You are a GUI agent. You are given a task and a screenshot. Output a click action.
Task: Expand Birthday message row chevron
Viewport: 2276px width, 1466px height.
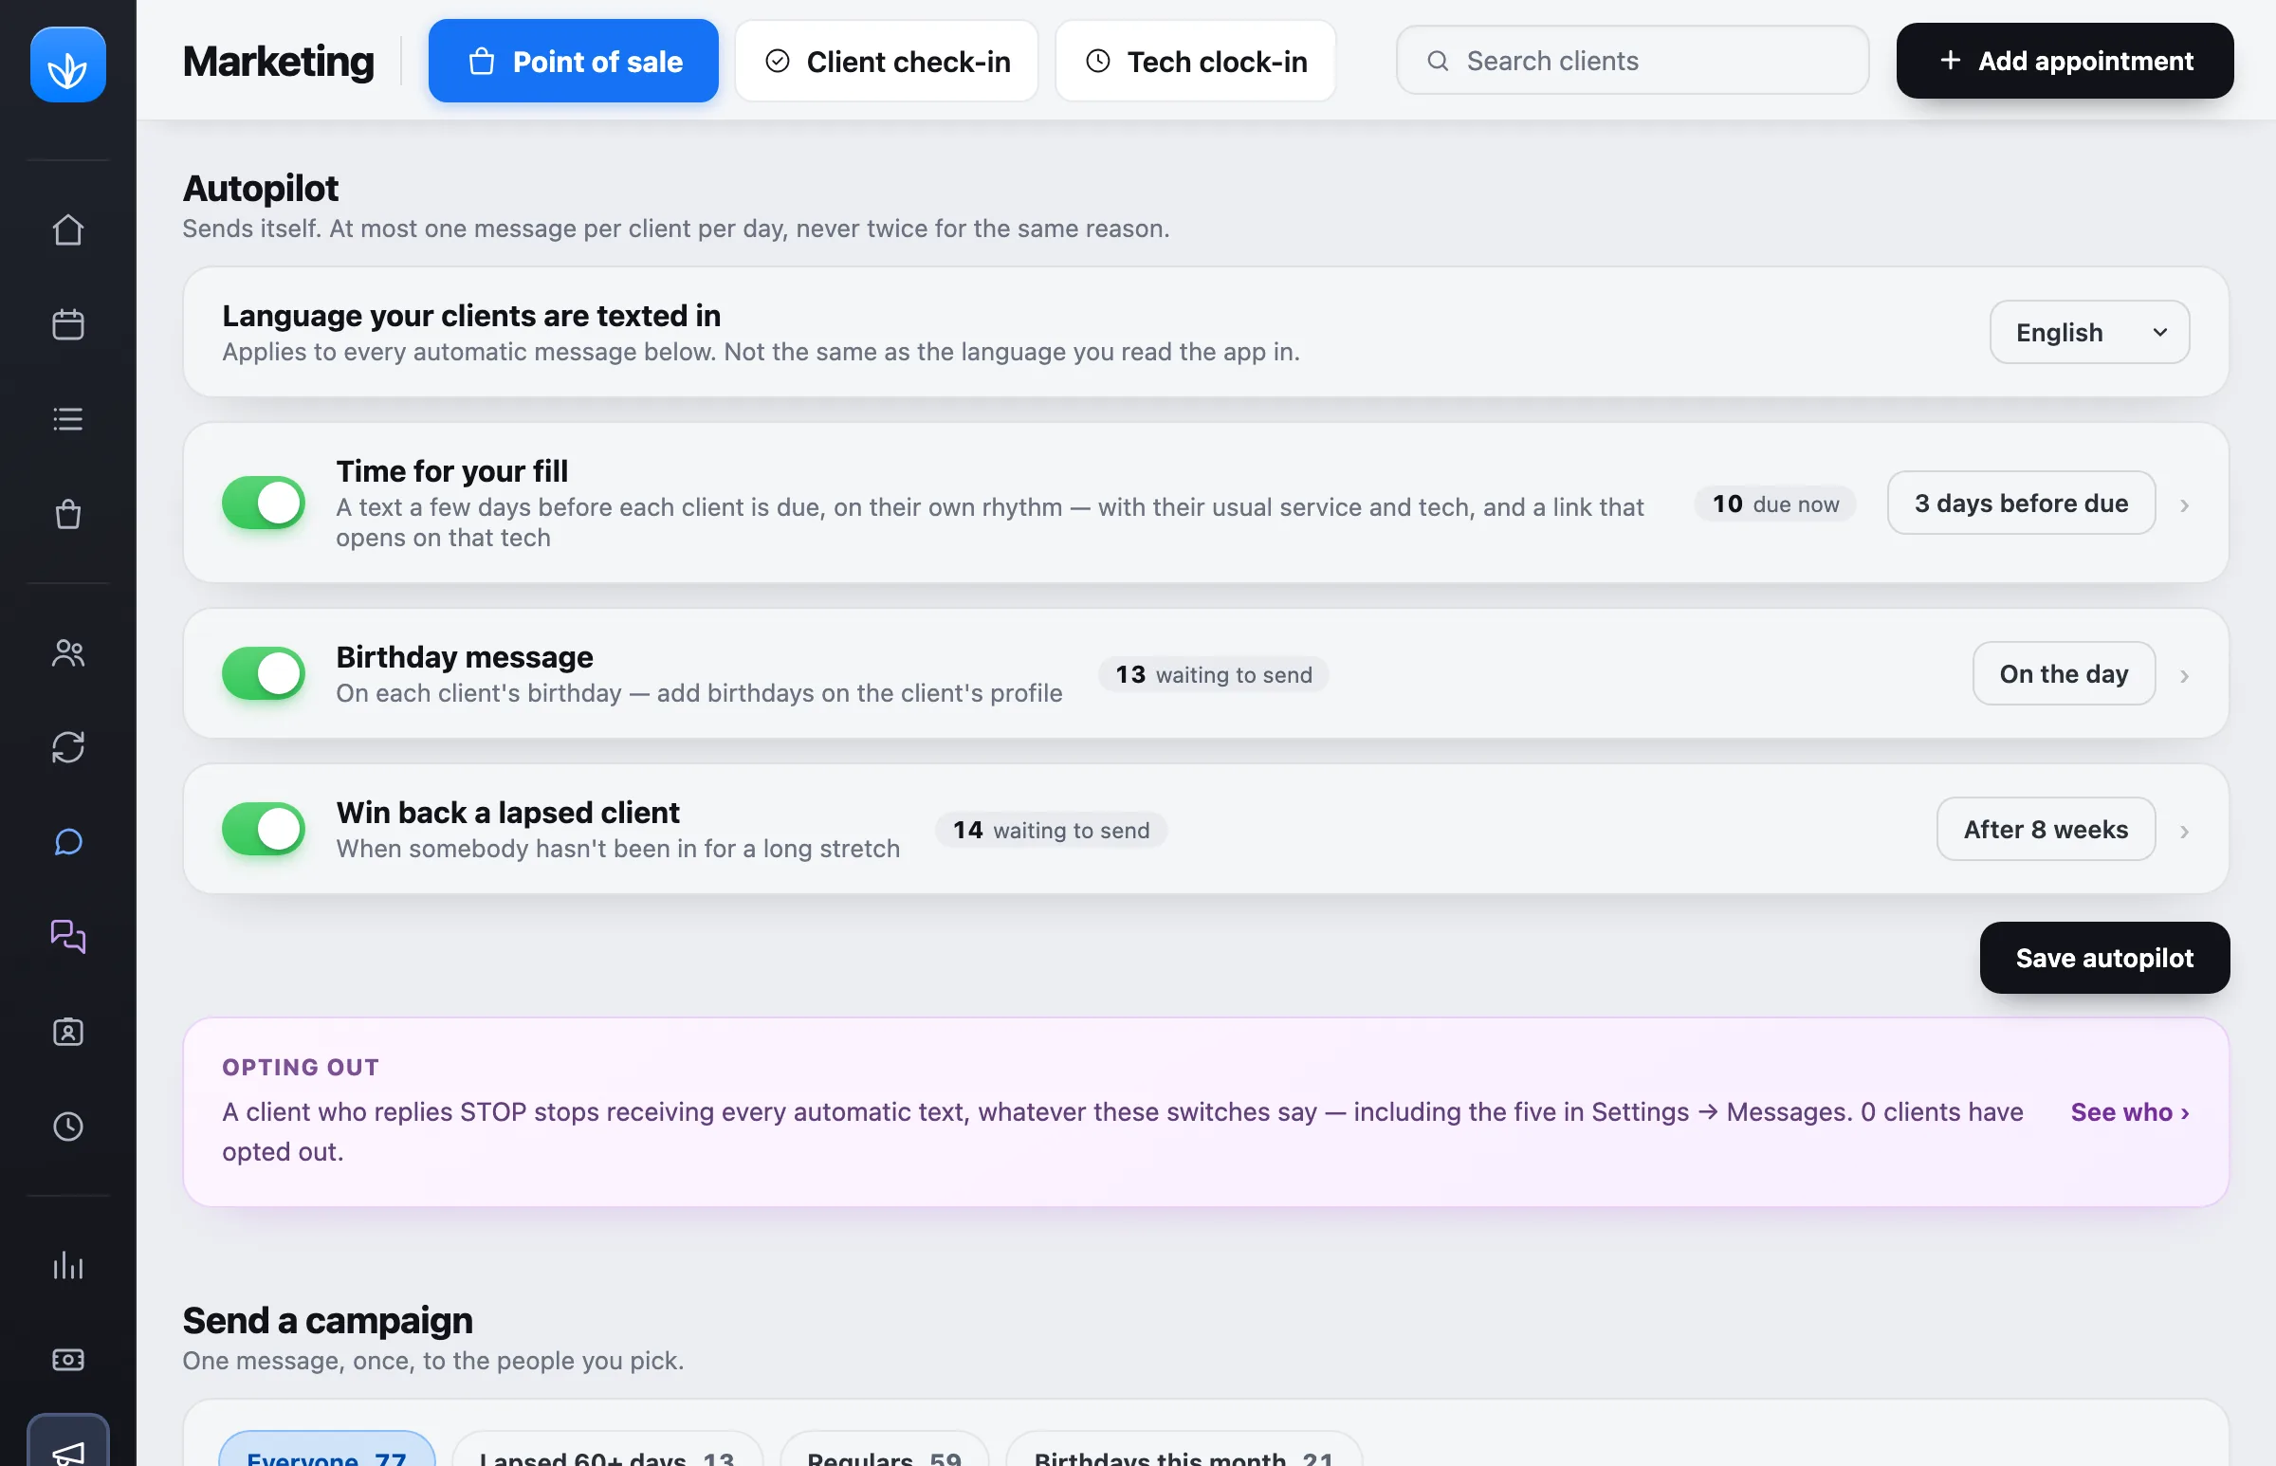[2185, 676]
